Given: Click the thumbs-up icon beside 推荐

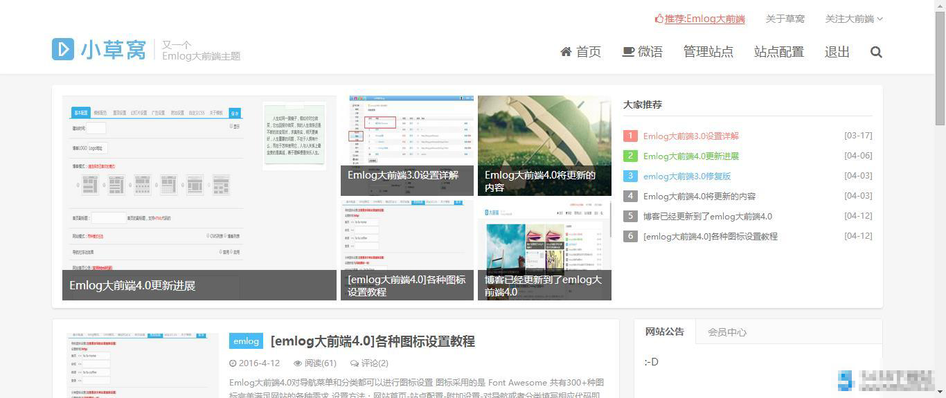Looking at the screenshot, I should pos(659,19).
